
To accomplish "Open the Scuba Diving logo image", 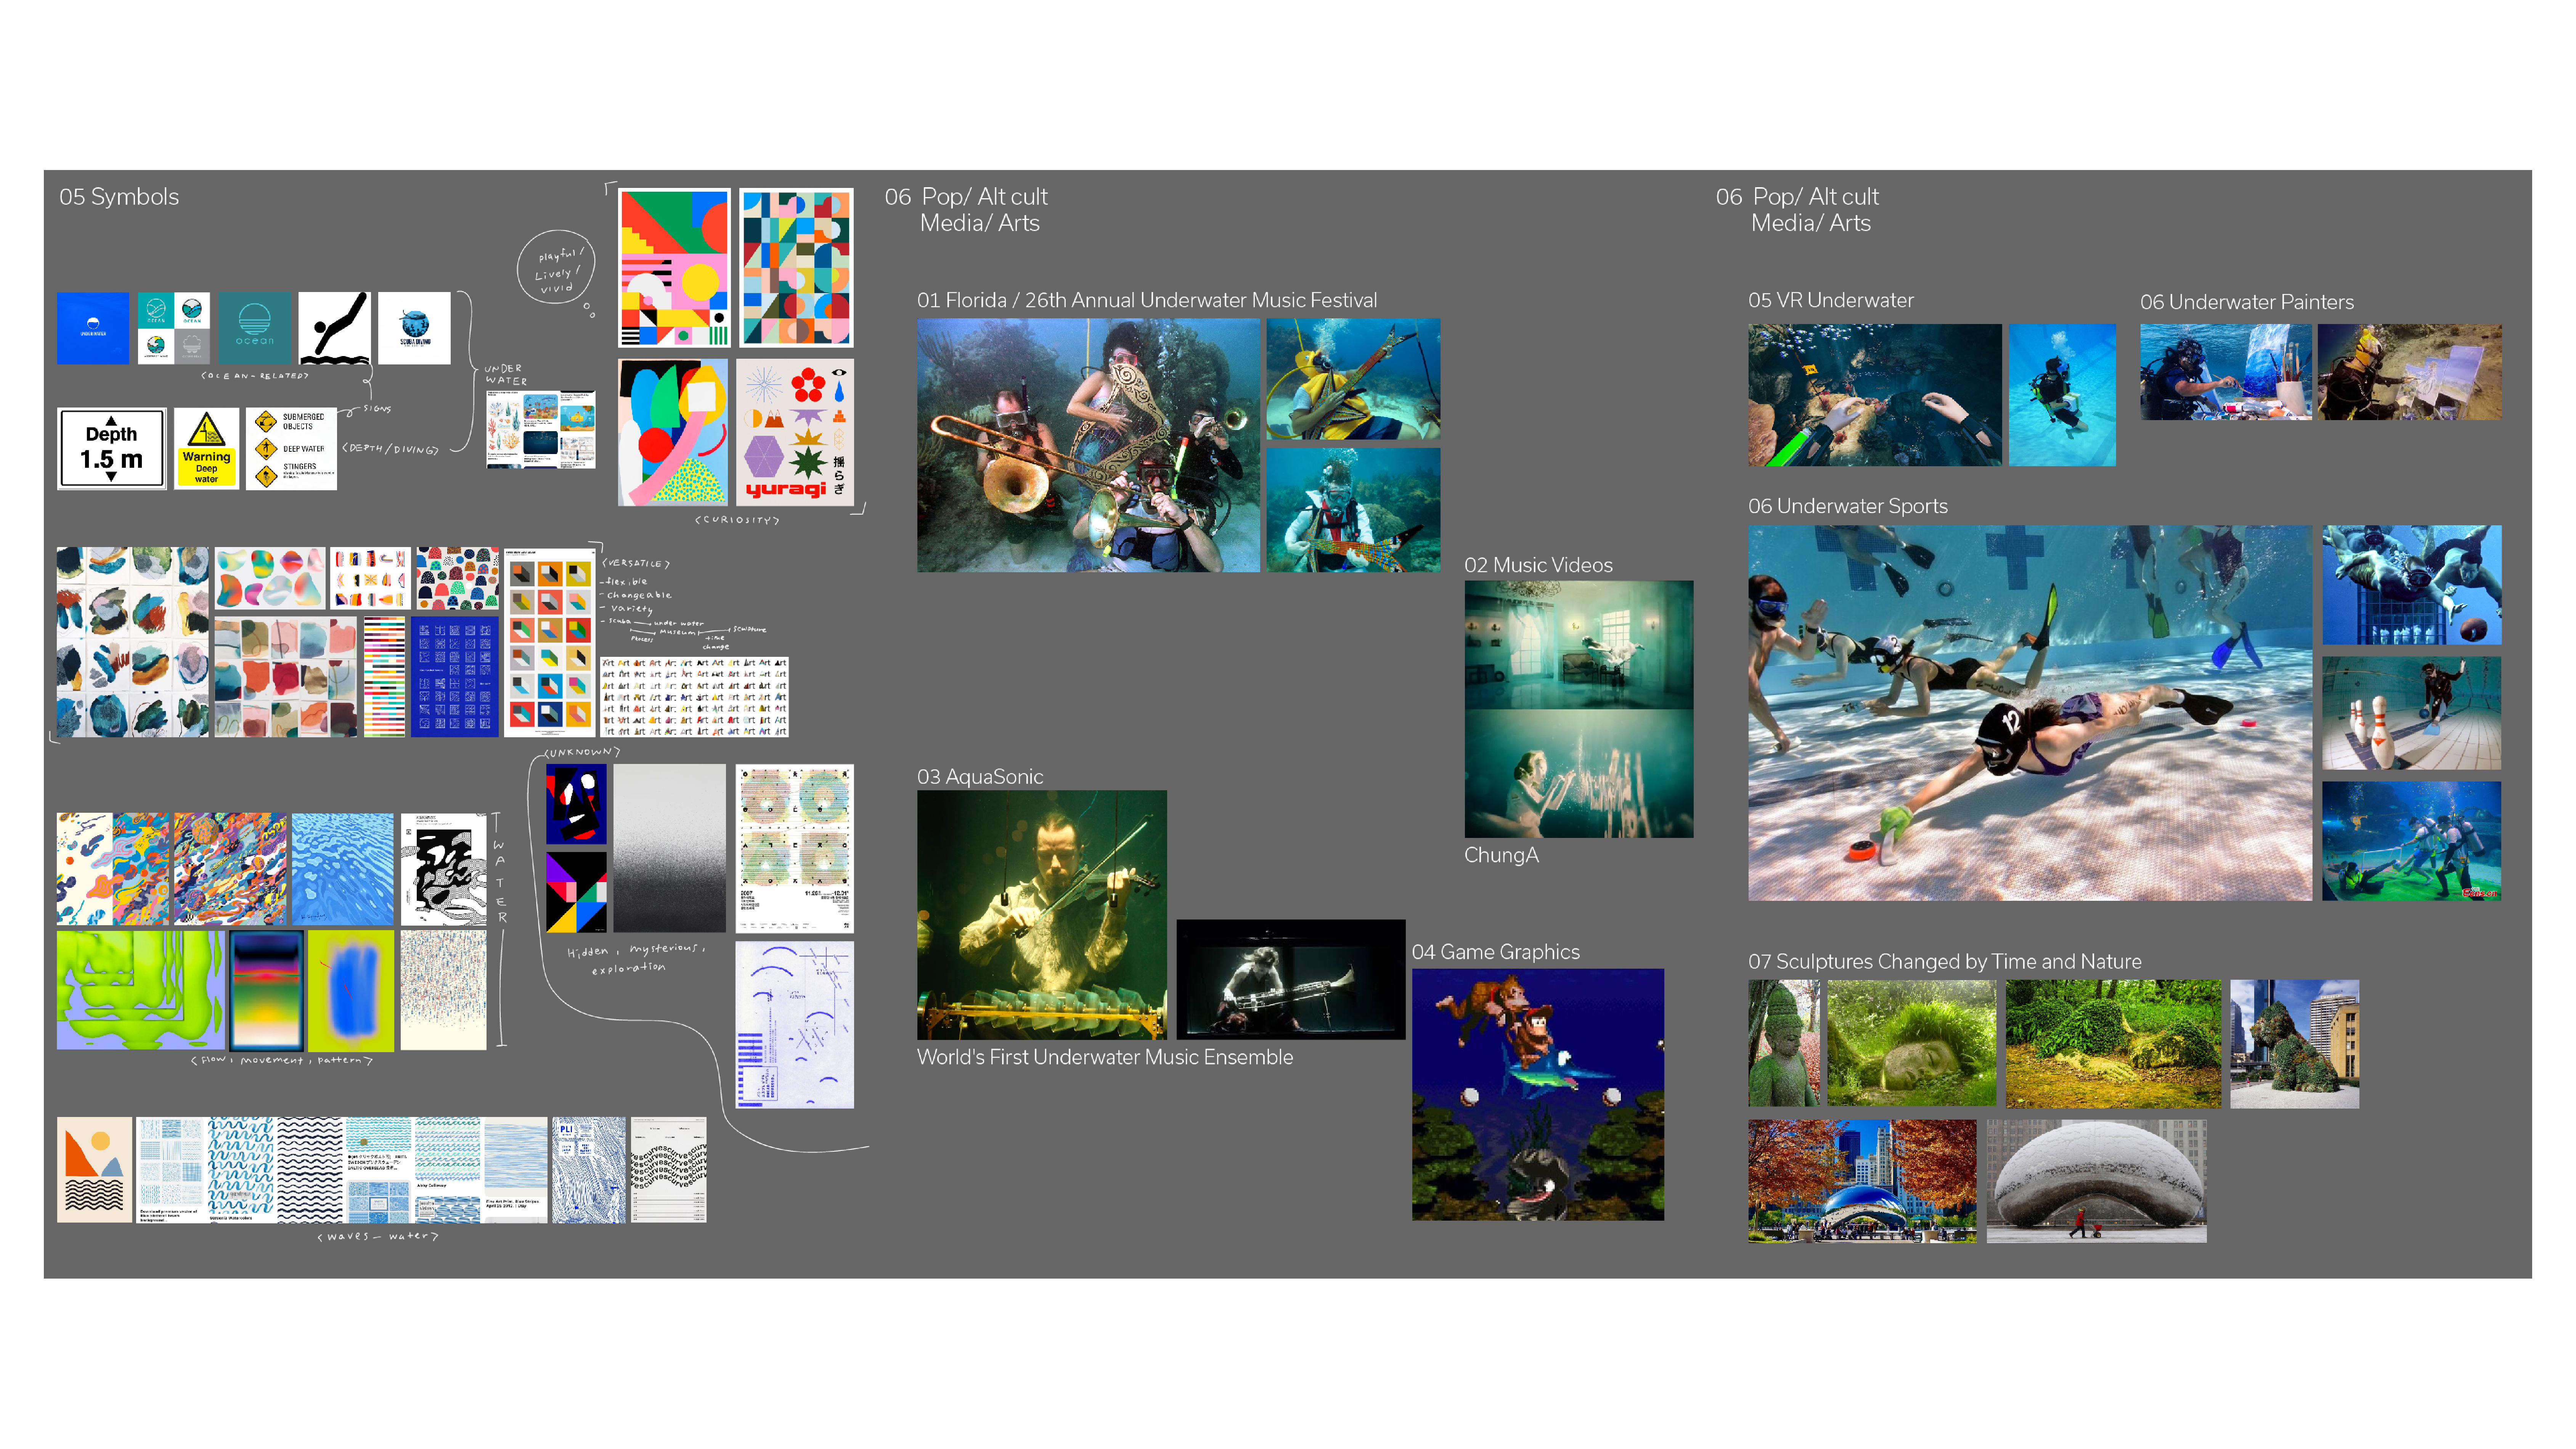I will coord(414,328).
